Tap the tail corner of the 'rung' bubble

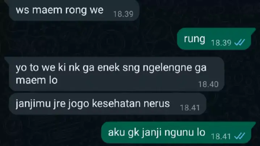click(254, 30)
